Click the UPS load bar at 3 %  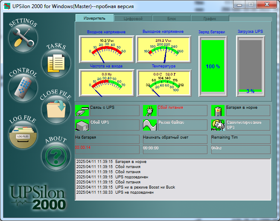point(251,66)
